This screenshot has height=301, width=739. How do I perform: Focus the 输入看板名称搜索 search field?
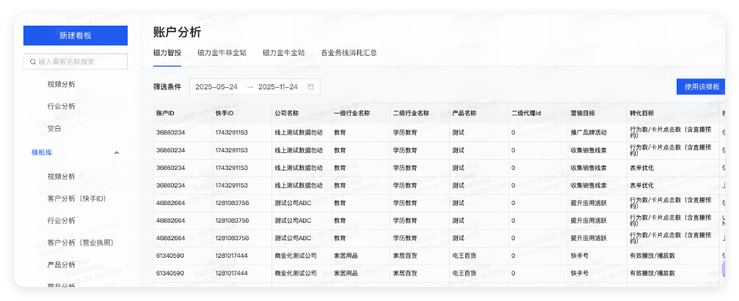click(x=76, y=62)
